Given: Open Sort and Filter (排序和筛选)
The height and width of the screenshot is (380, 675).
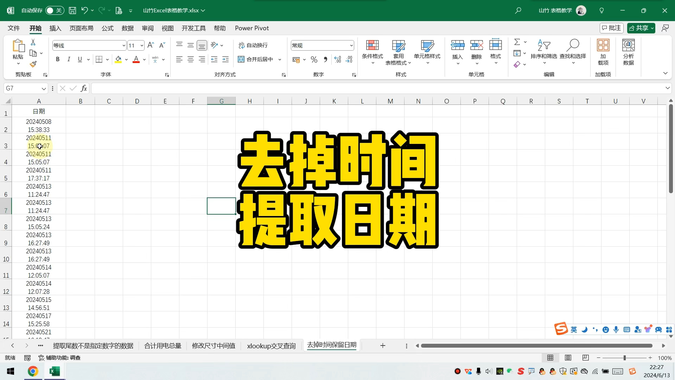Looking at the screenshot, I should coord(544,52).
